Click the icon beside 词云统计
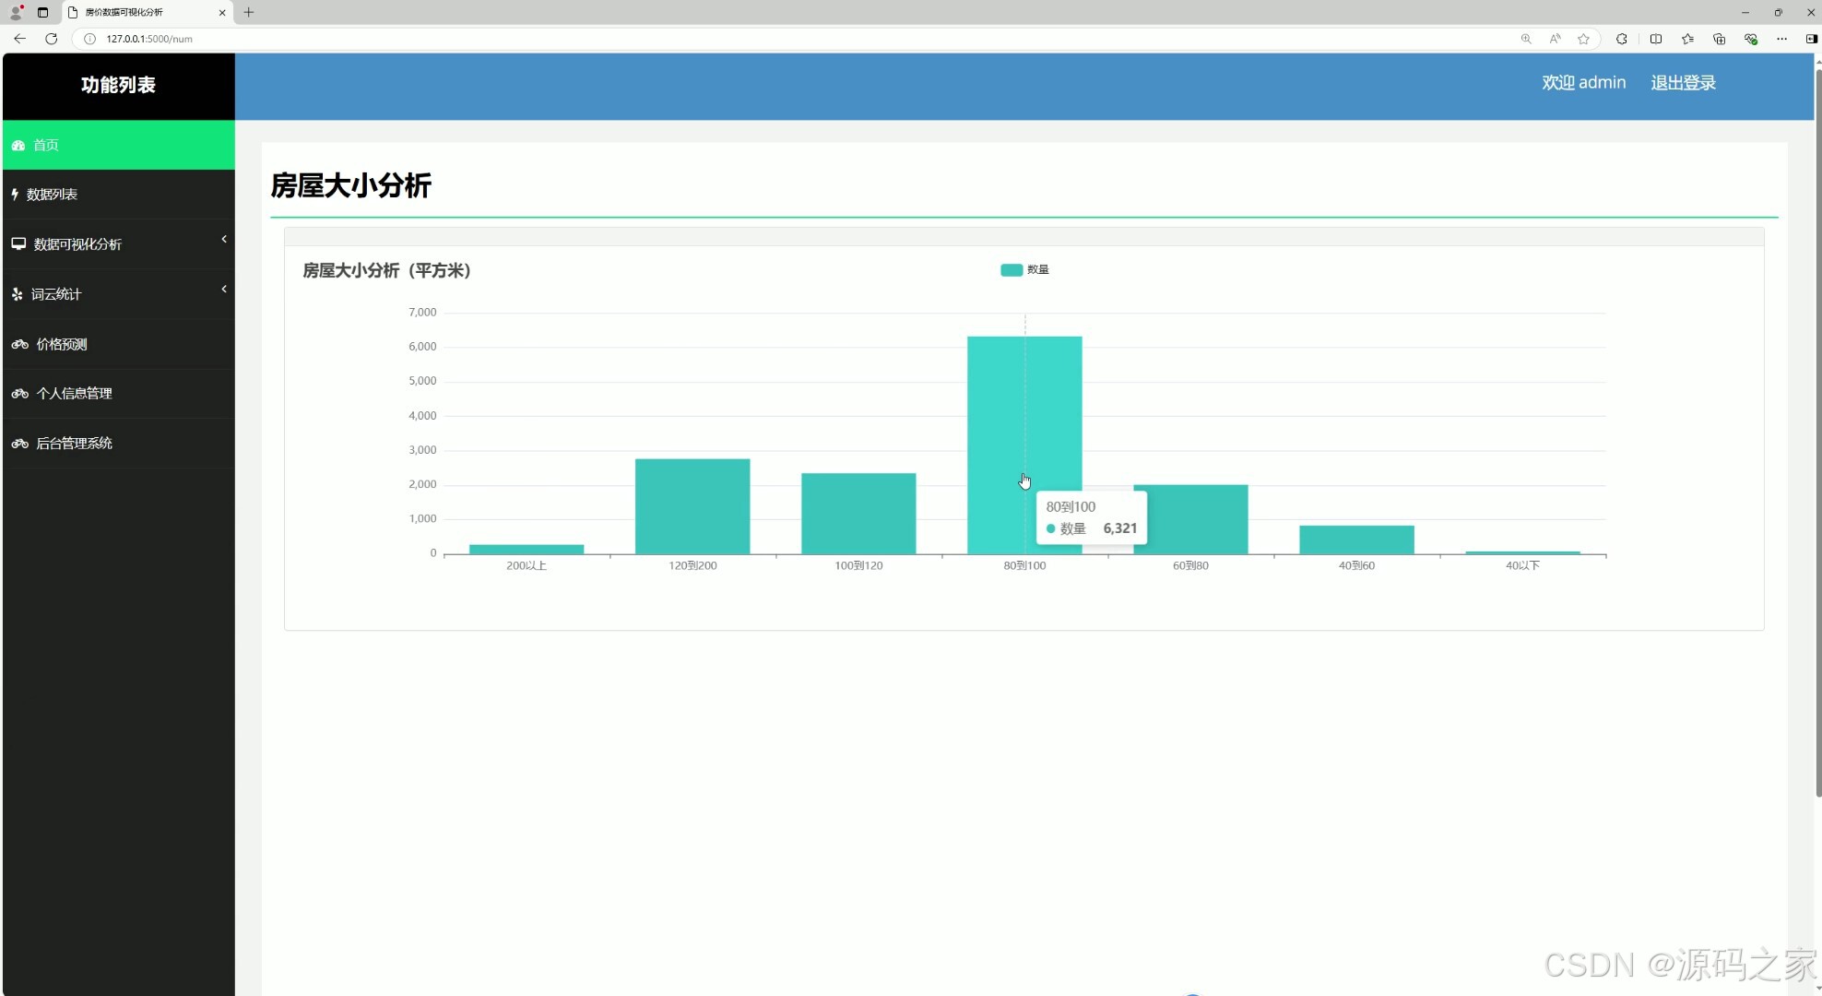The width and height of the screenshot is (1822, 996). [x=18, y=294]
